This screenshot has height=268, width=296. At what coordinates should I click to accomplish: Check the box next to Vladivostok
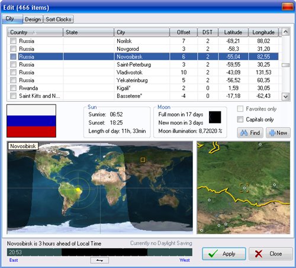pyautogui.click(x=13, y=73)
